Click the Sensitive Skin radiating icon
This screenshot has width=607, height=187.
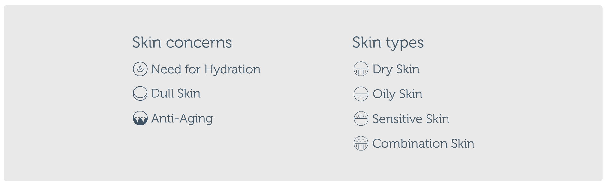361,119
